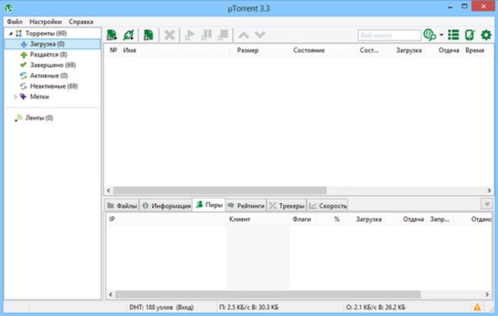Click peers pane scroll right arrow
Viewport: 498px width, 316px height.
point(487,294)
